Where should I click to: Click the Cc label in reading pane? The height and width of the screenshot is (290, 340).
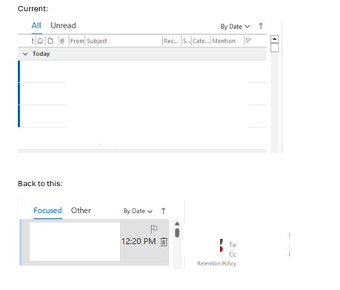pyautogui.click(x=233, y=254)
